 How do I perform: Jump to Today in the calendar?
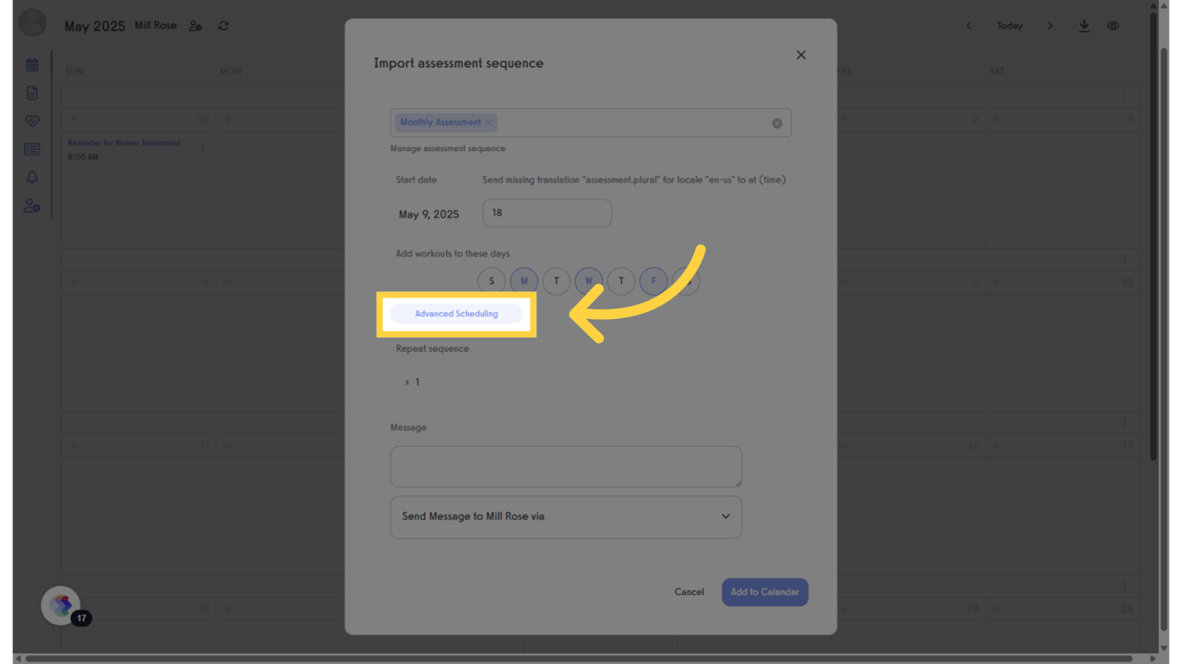tap(1009, 26)
